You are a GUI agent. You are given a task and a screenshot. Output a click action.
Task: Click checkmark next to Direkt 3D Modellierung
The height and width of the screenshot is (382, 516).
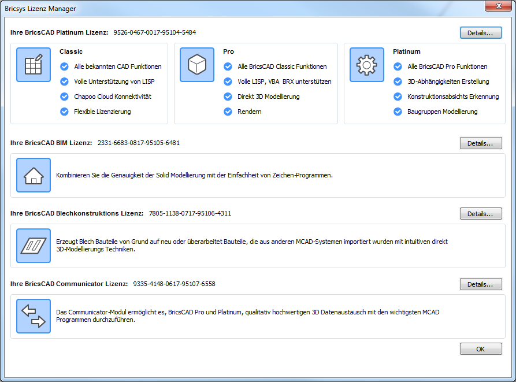228,97
